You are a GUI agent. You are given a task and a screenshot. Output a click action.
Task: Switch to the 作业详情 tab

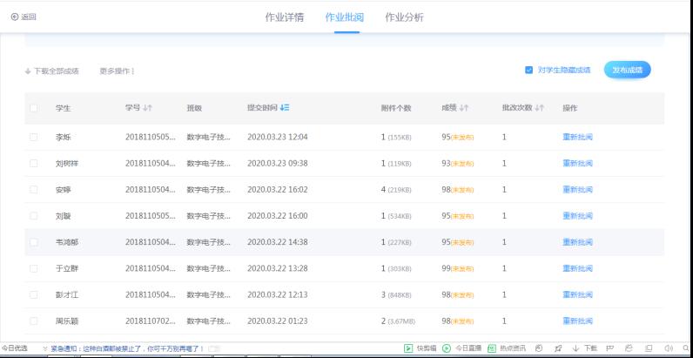click(284, 17)
